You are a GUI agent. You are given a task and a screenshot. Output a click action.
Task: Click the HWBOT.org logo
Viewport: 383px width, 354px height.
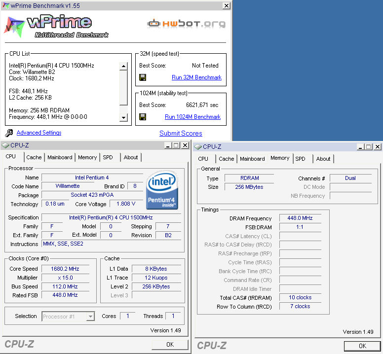(x=187, y=24)
